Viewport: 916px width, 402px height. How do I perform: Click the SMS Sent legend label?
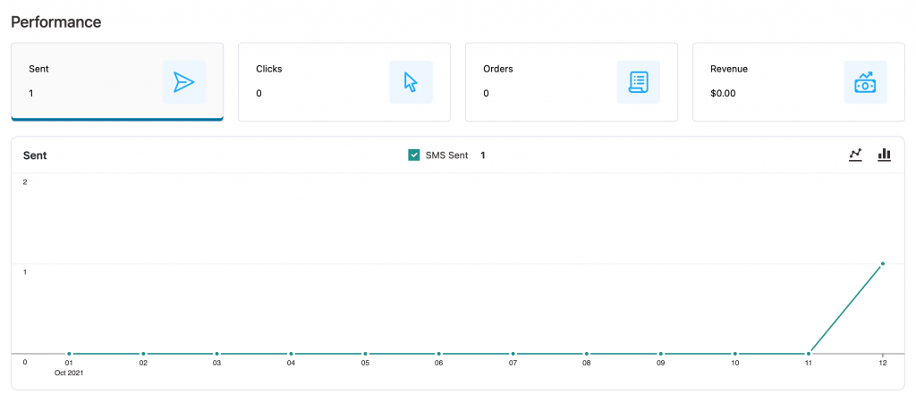[447, 155]
